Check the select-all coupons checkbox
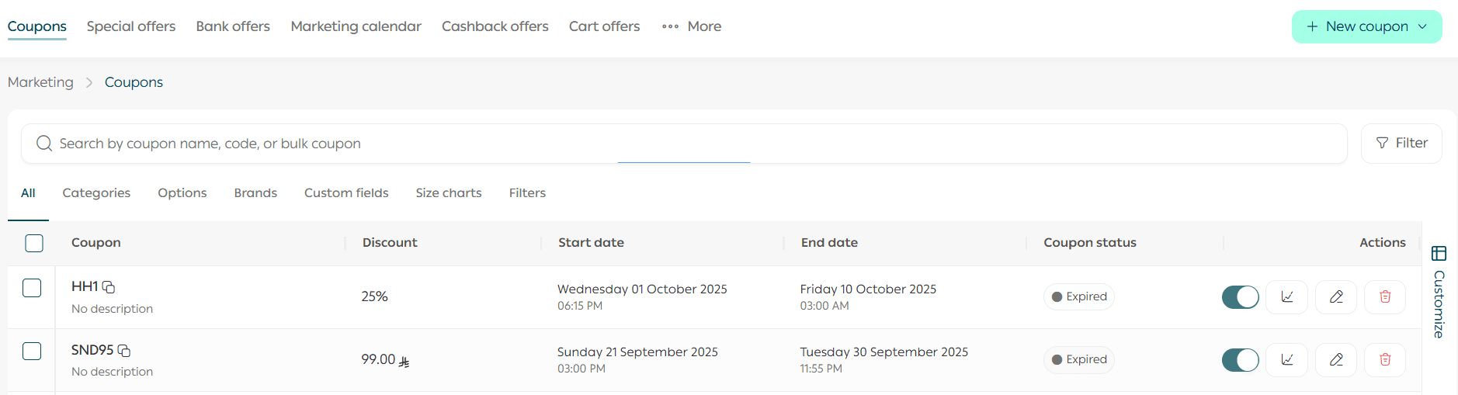Image resolution: width=1458 pixels, height=395 pixels. click(x=34, y=243)
